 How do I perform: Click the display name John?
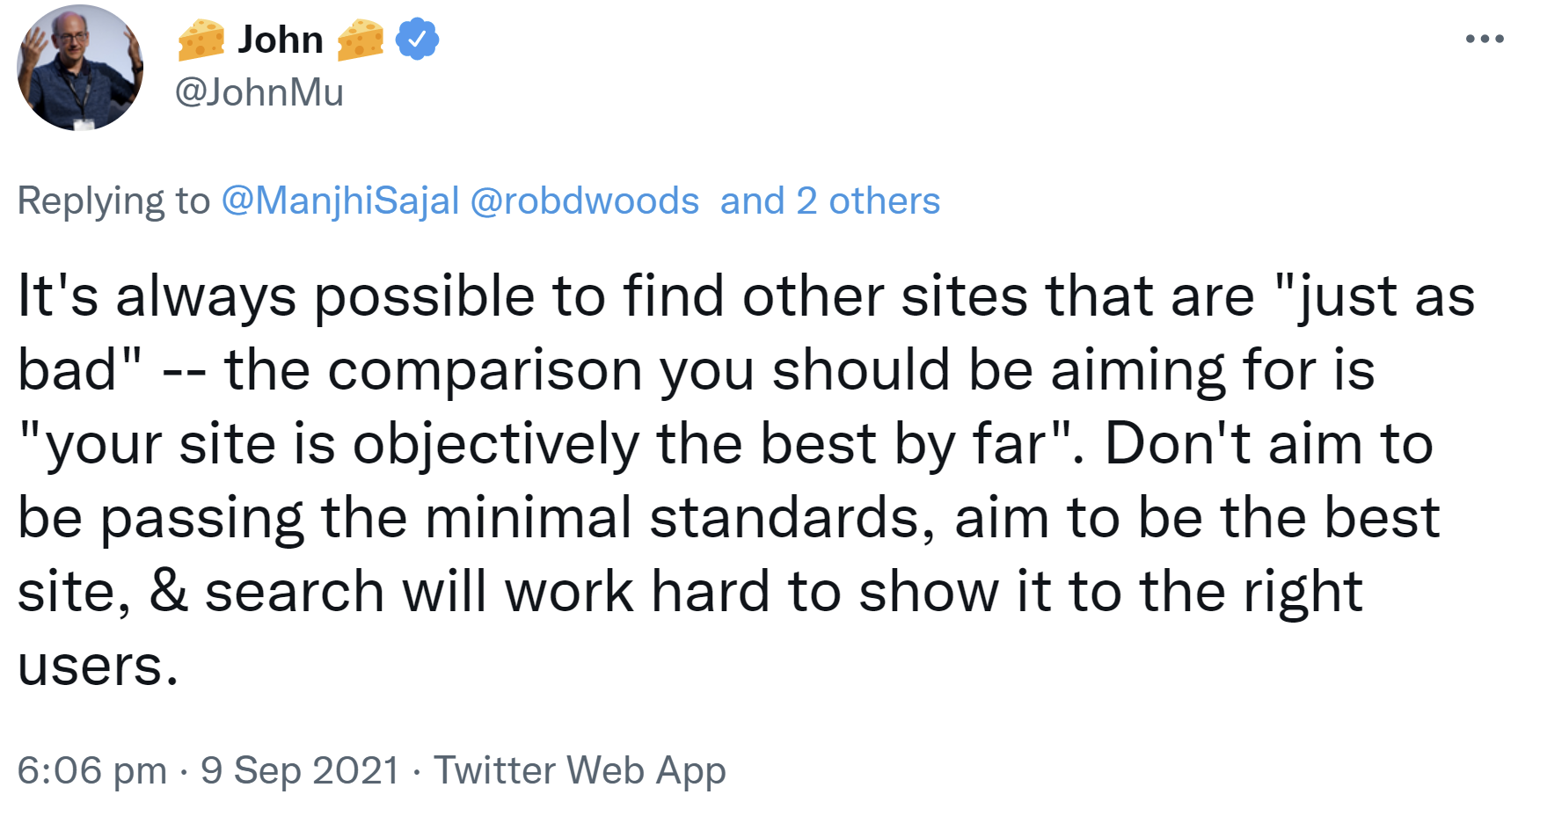[281, 40]
